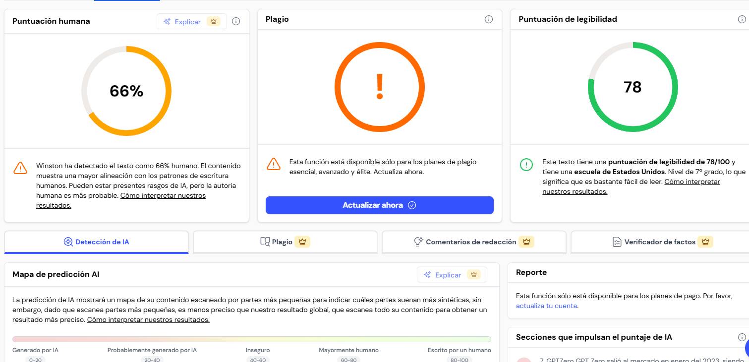This screenshot has width=749, height=362.
Task: Click info icon beside Puntuación humana Explicar
Action: click(236, 21)
